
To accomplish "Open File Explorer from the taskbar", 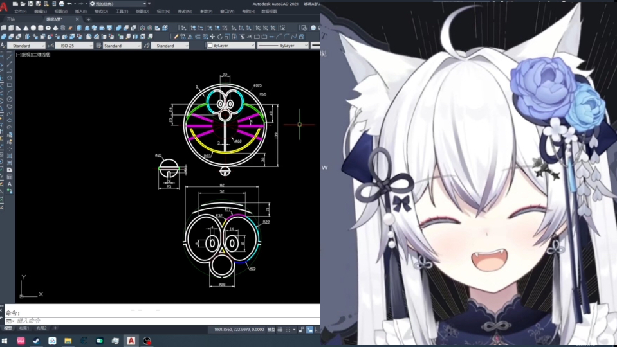I will pos(68,341).
